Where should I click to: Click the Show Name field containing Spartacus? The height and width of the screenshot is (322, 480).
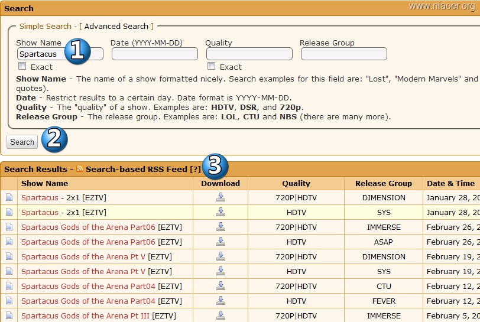click(x=41, y=54)
